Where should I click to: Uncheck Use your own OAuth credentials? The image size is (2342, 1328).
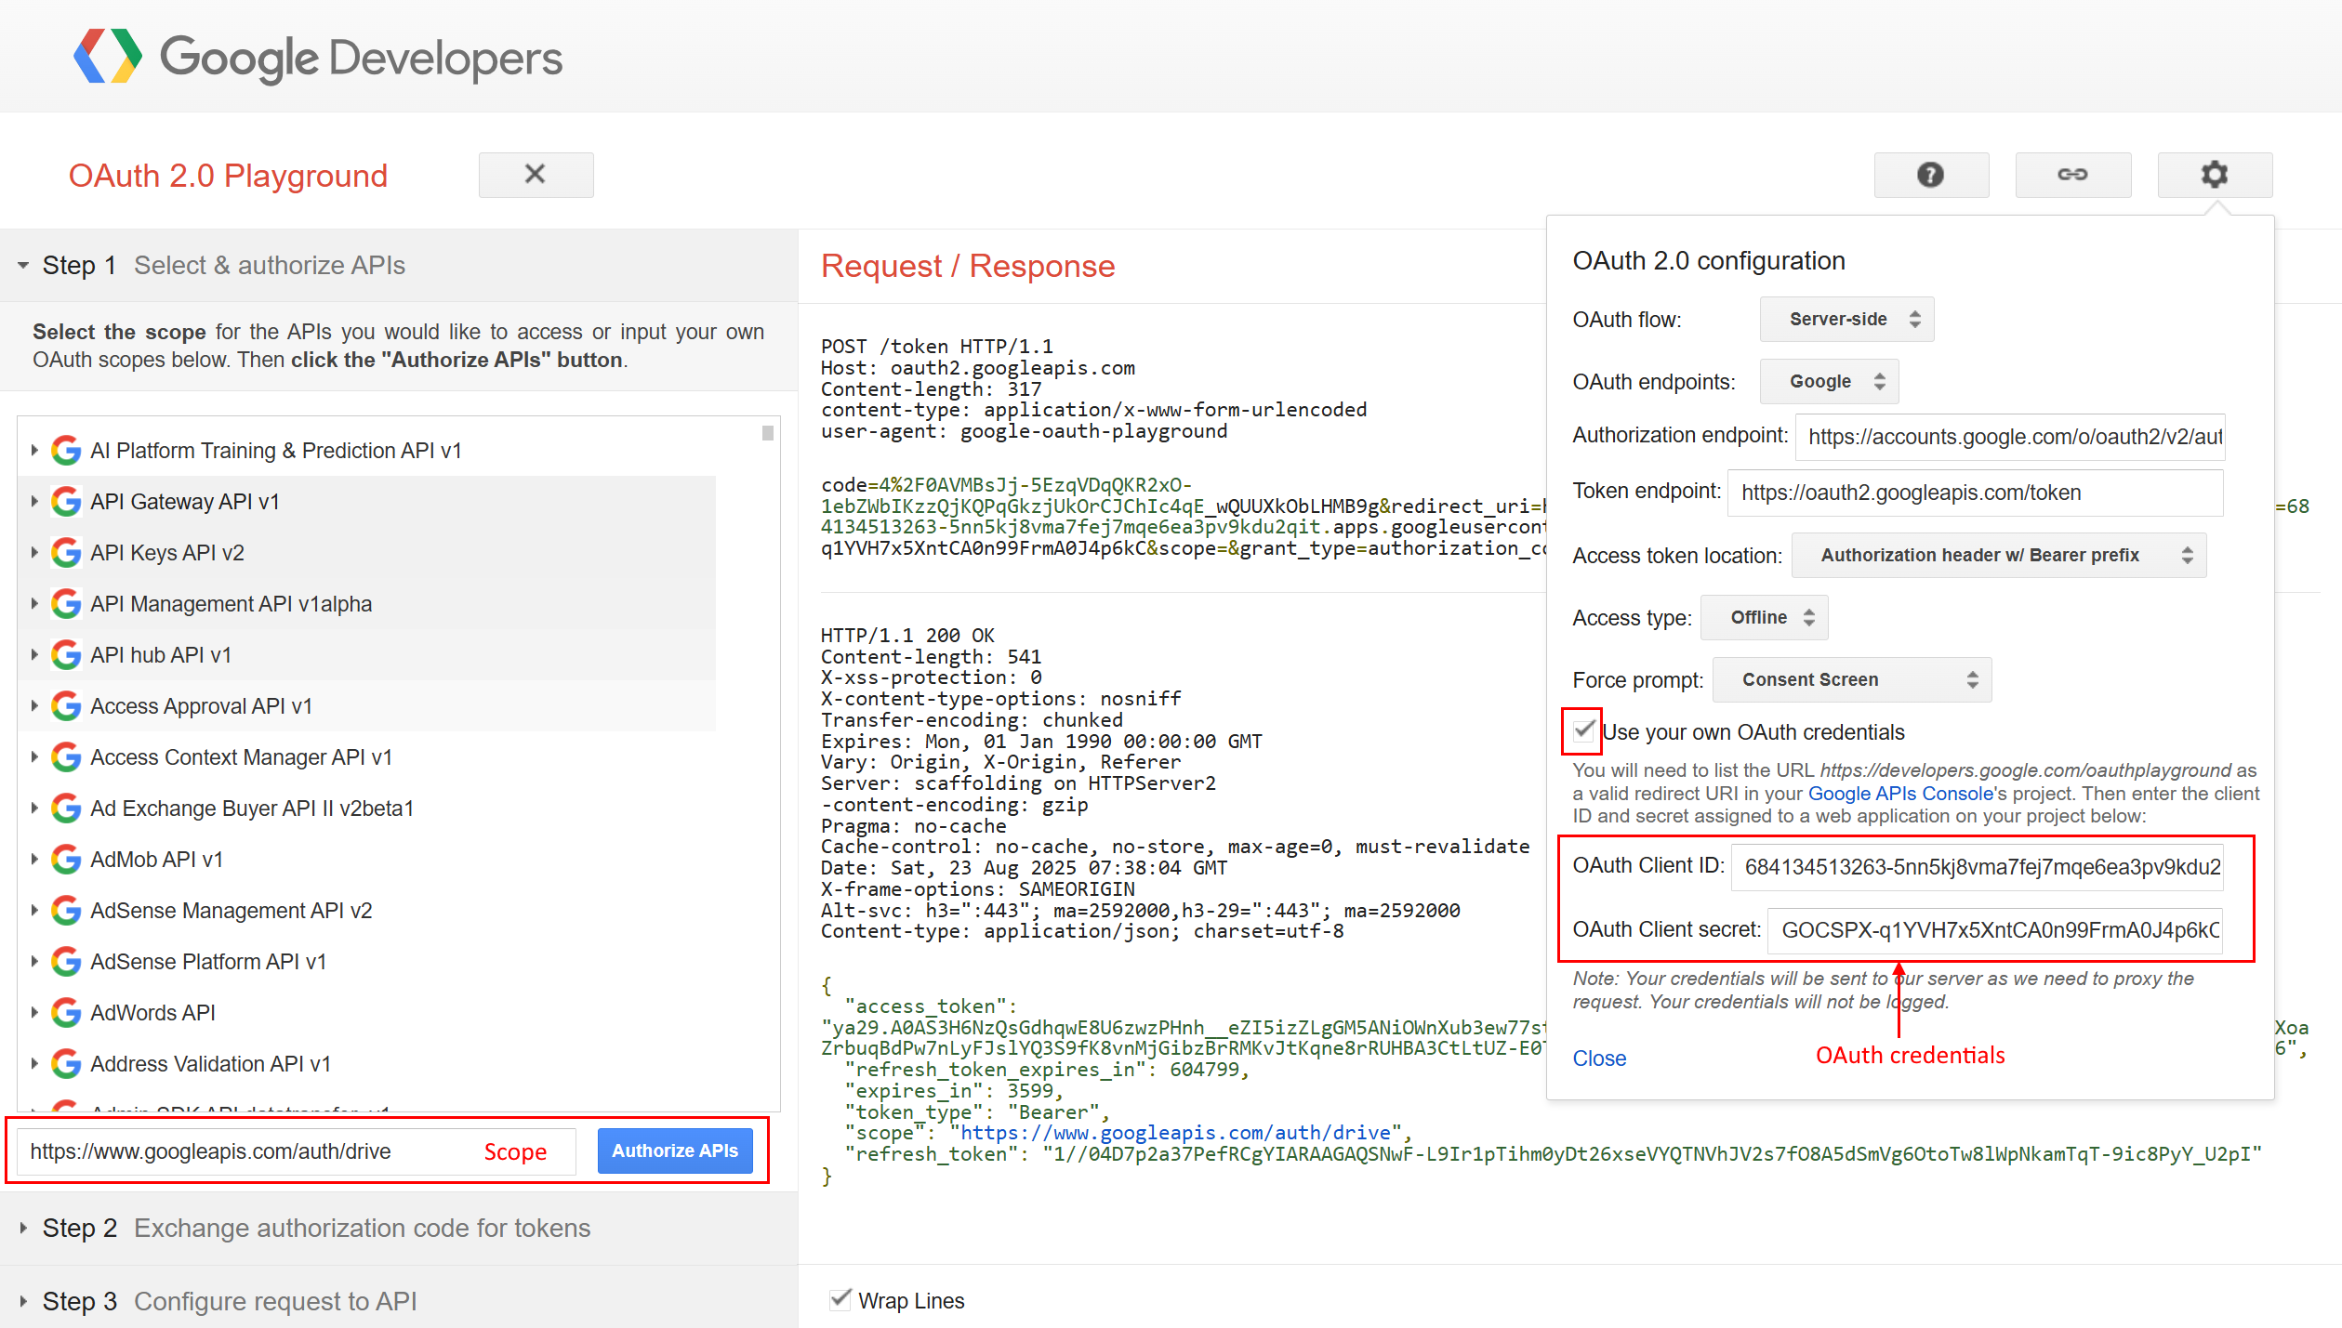pos(1583,731)
